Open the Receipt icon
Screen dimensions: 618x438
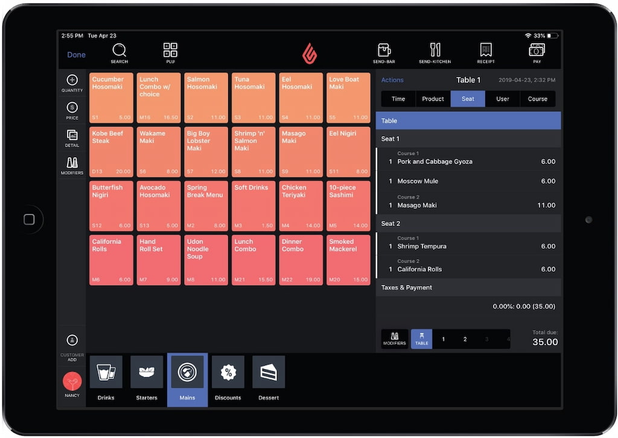(x=486, y=53)
